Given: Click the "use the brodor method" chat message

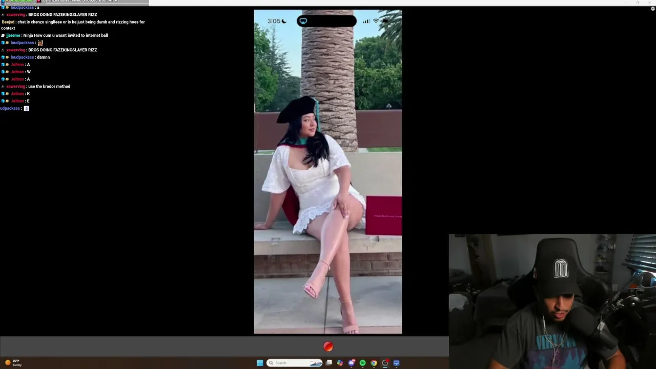Looking at the screenshot, I should point(49,87).
